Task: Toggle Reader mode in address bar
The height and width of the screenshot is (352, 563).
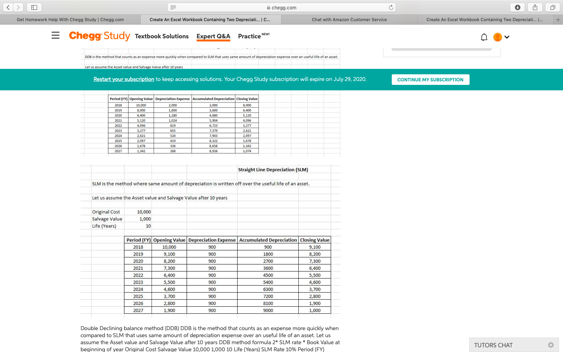Action: click(172, 7)
